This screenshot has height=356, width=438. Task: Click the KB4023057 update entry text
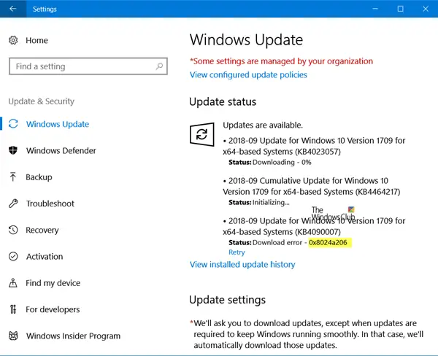coord(314,146)
